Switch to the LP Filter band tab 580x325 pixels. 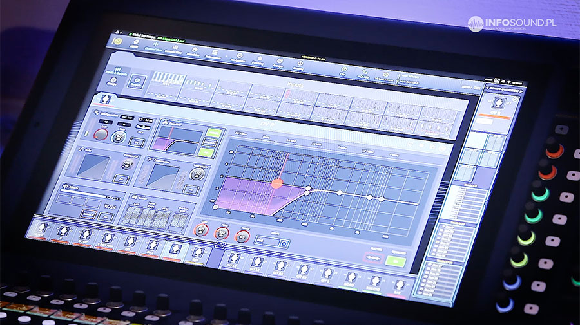click(368, 151)
